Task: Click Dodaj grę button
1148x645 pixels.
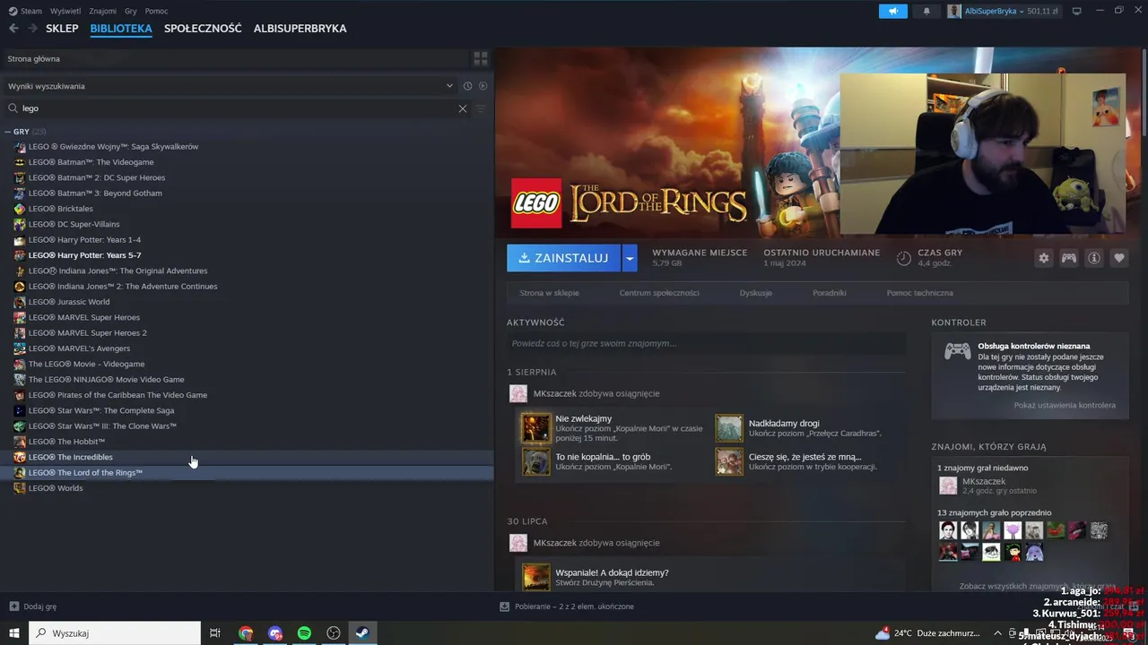Action: 33,606
